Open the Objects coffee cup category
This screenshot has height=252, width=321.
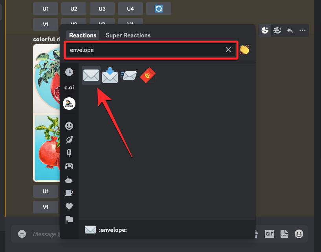coord(69,193)
